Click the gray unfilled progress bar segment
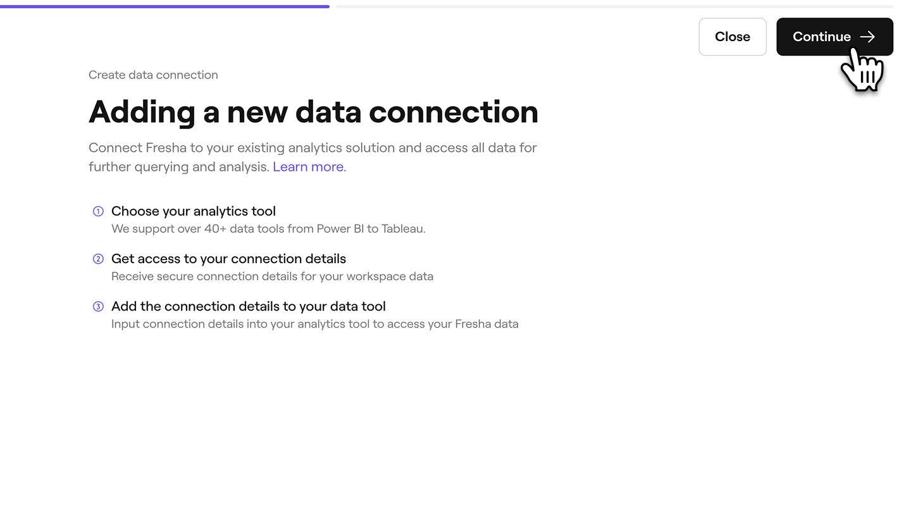Image resolution: width=911 pixels, height=506 pixels. click(x=614, y=6)
